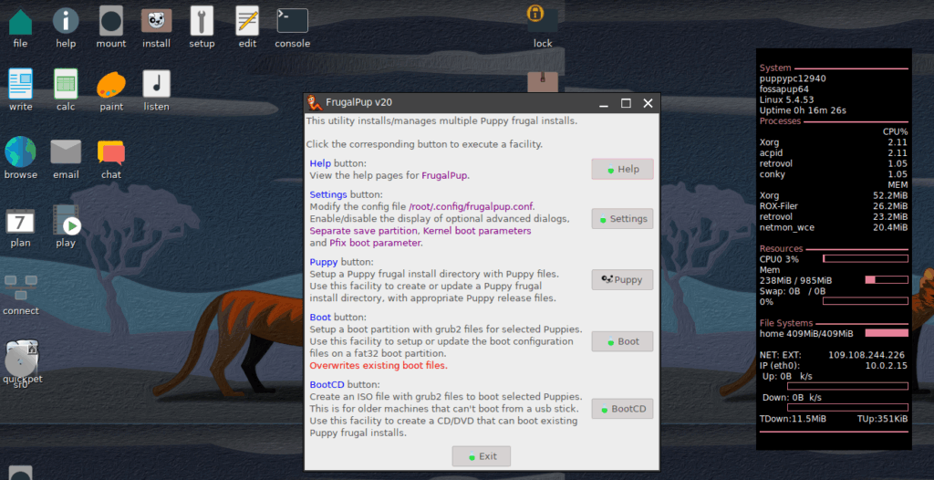
Task: Open the Puppy install icon
Action: 156,22
